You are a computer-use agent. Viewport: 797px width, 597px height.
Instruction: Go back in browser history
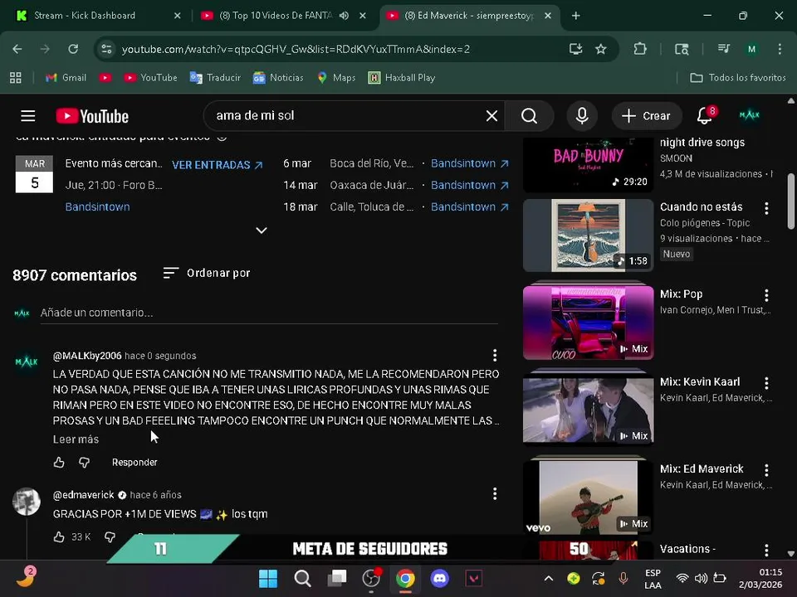[x=17, y=49]
